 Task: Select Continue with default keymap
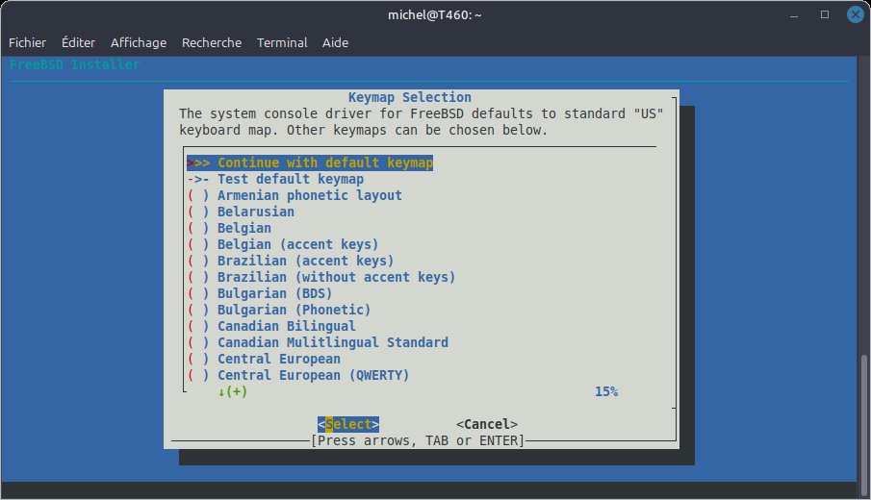324,162
